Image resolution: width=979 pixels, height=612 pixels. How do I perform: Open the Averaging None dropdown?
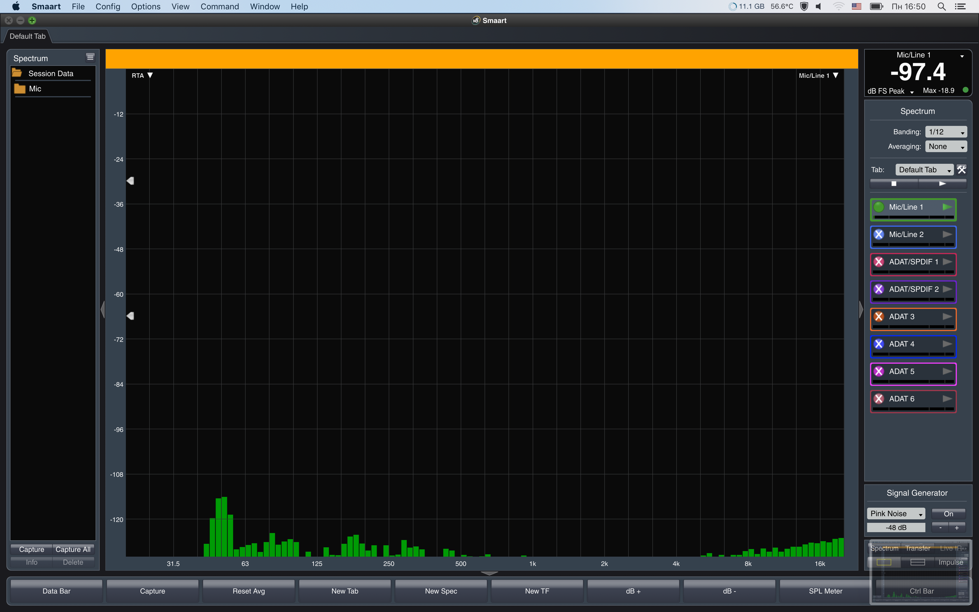(x=946, y=147)
